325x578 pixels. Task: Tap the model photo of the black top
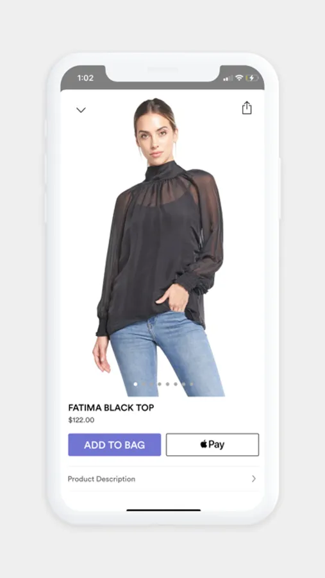pos(158,247)
